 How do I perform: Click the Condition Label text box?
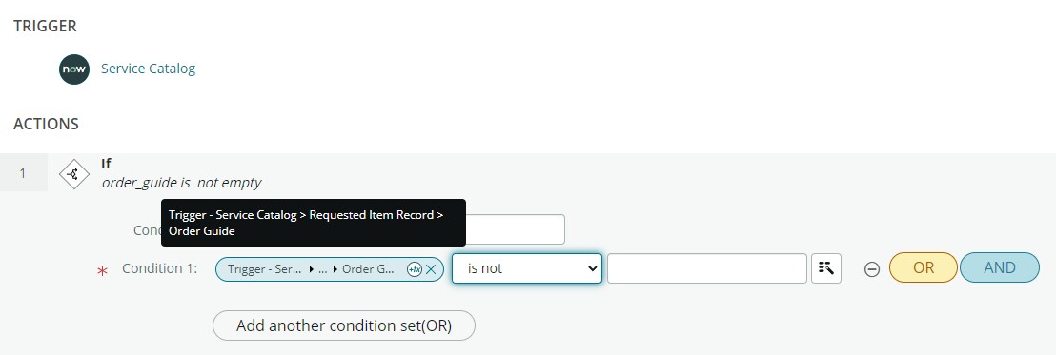click(515, 229)
